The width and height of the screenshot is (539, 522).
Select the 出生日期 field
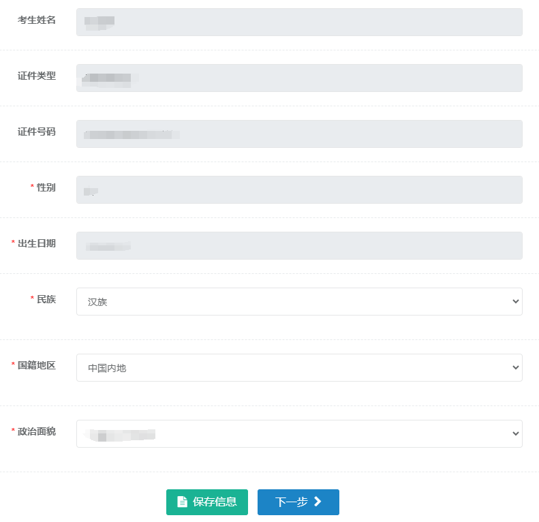(x=299, y=245)
